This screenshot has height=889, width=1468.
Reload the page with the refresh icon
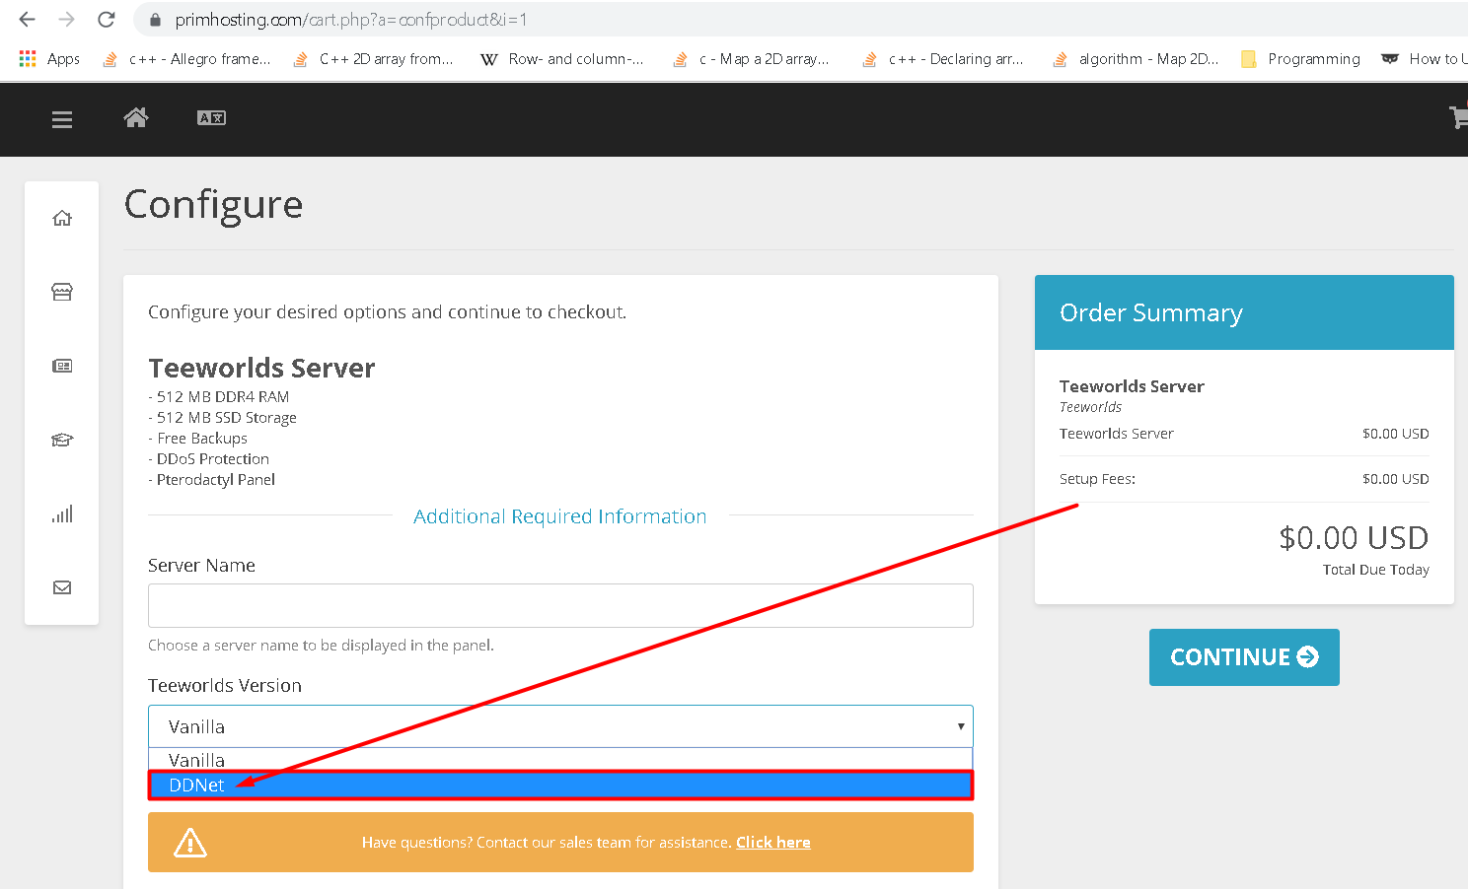(107, 20)
